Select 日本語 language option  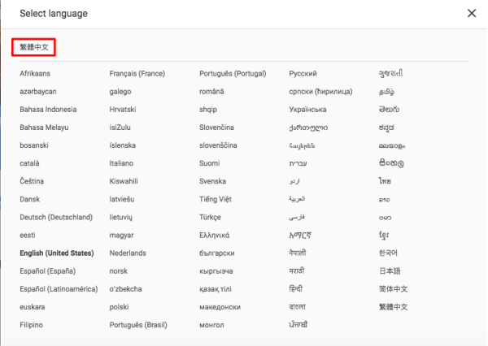[388, 270]
